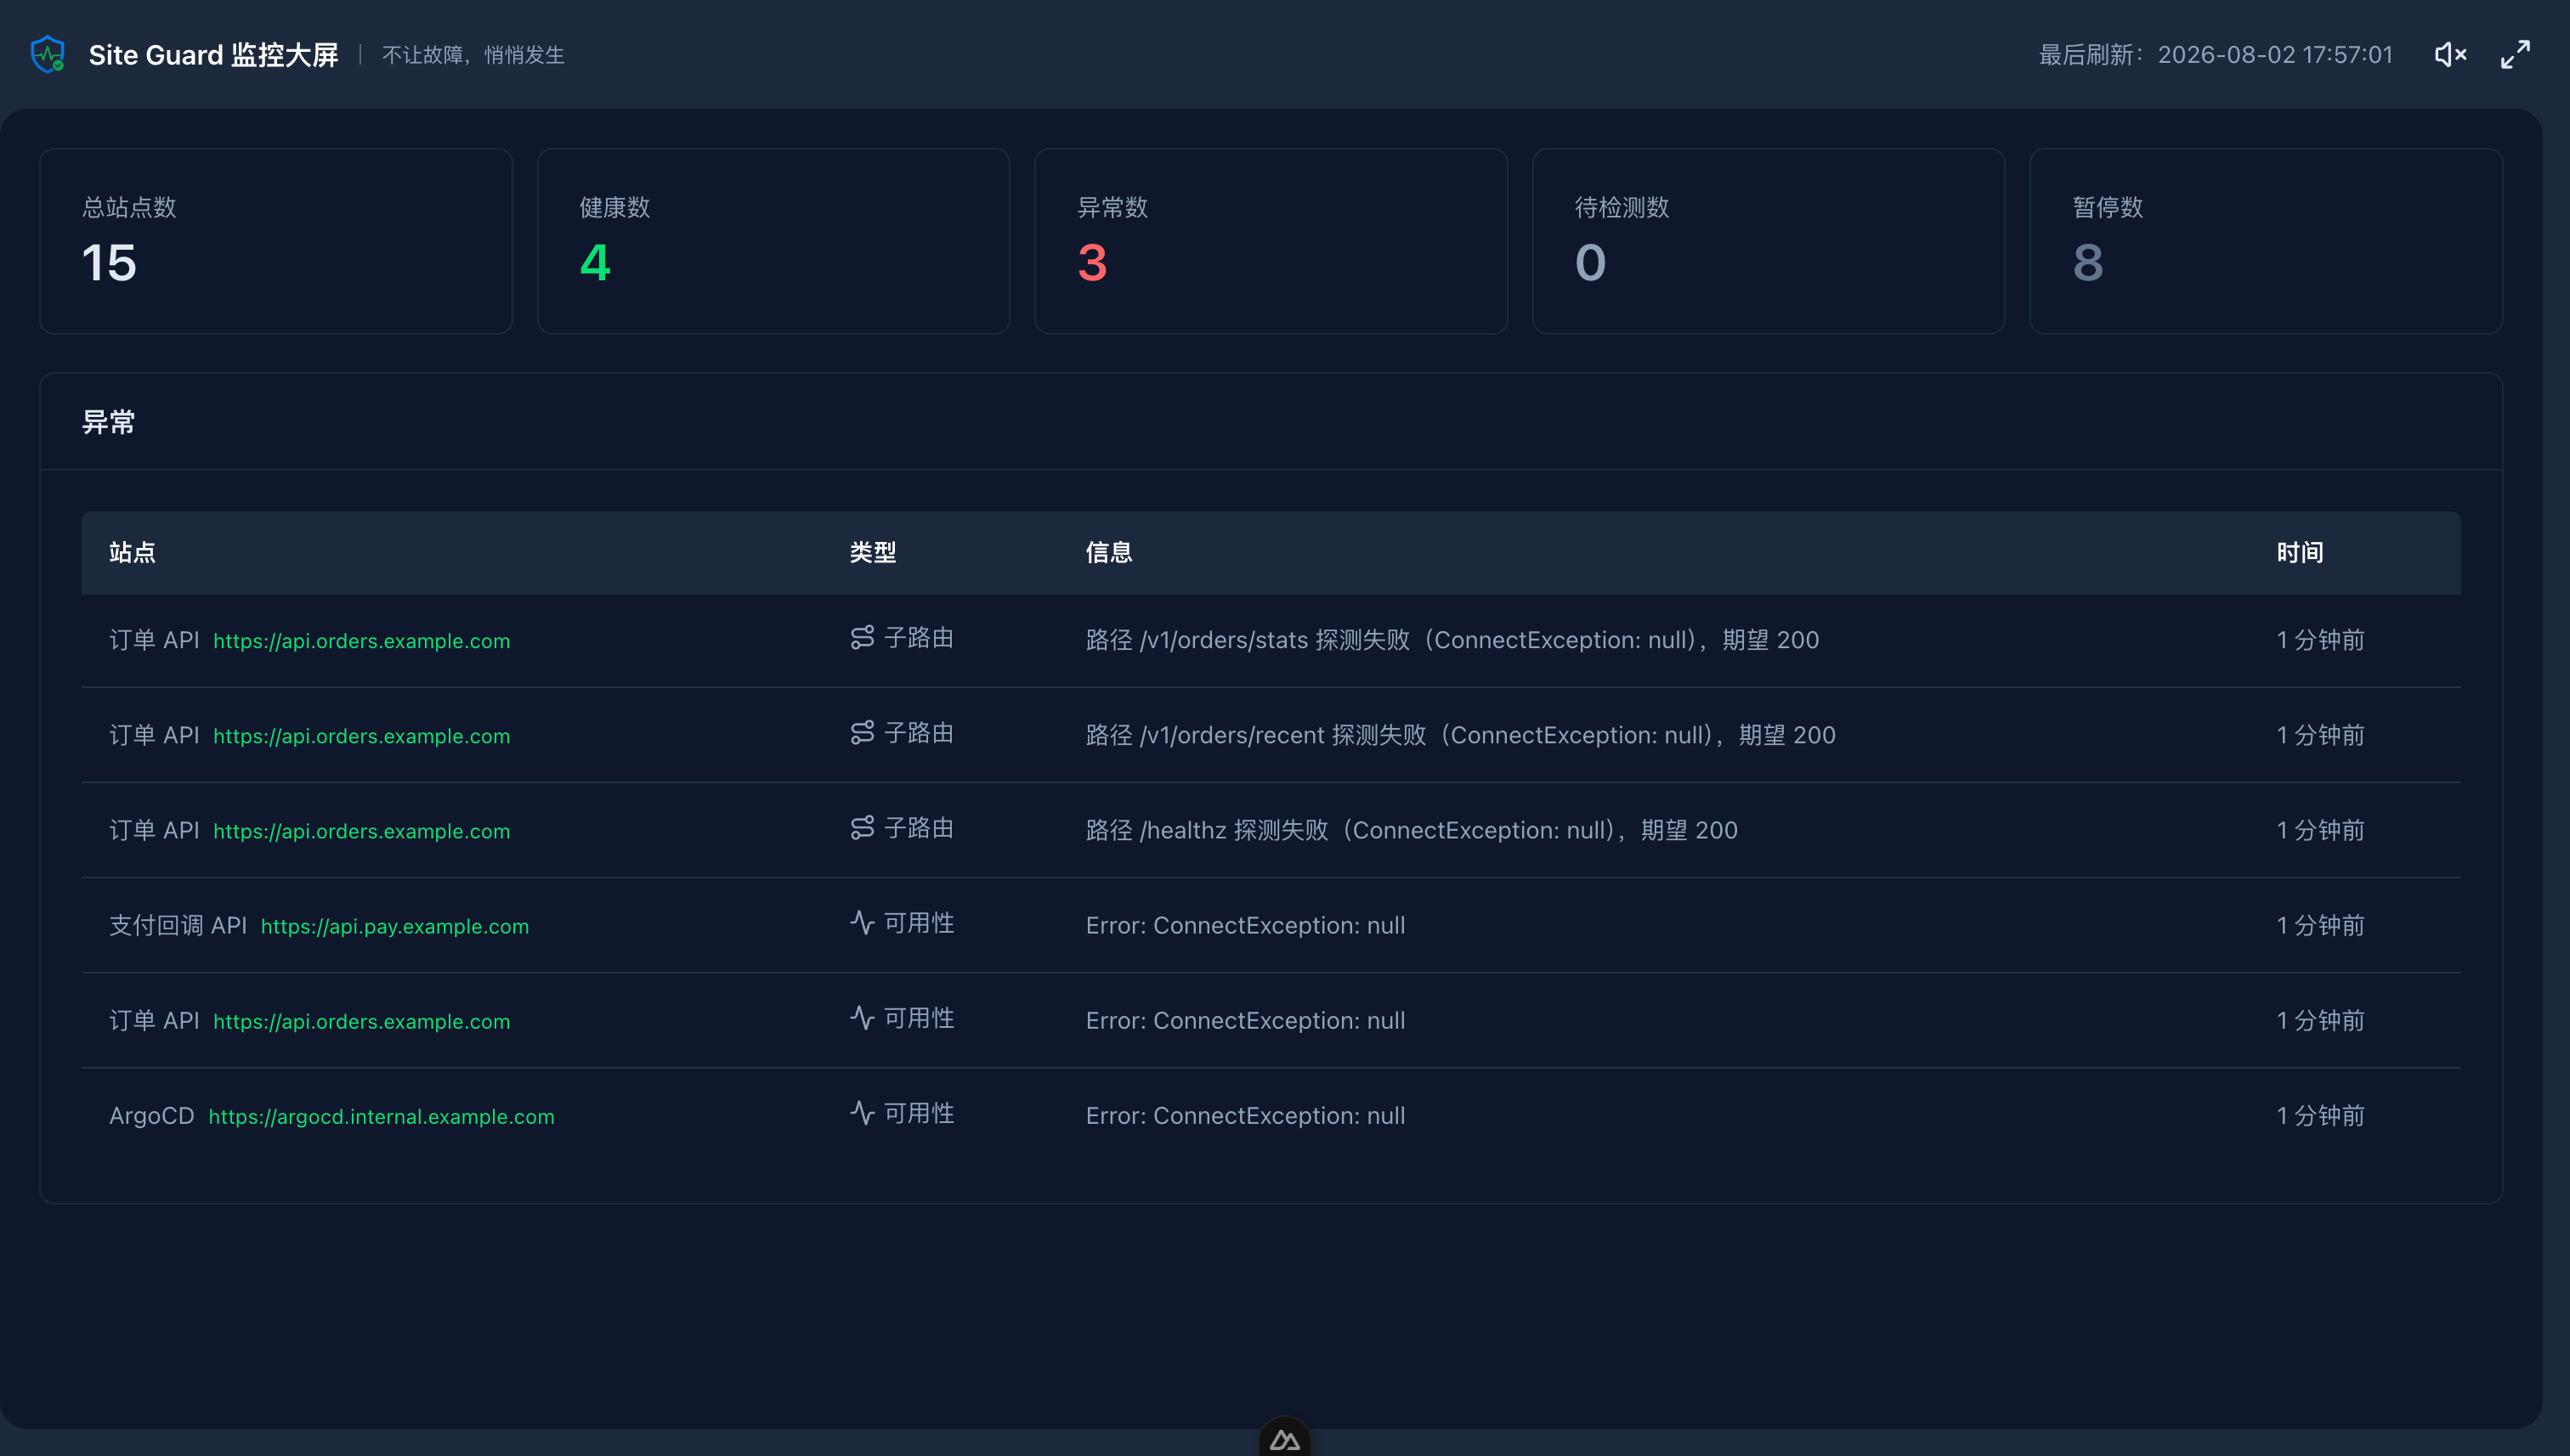The width and height of the screenshot is (2570, 1456).
Task: Click the 时间 column header
Action: point(2300,552)
